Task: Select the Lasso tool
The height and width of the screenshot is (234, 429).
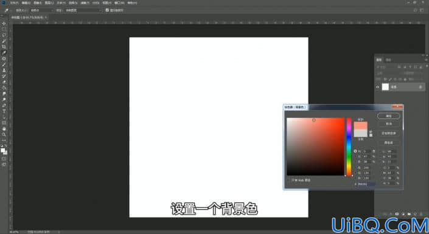Action: tap(4, 35)
